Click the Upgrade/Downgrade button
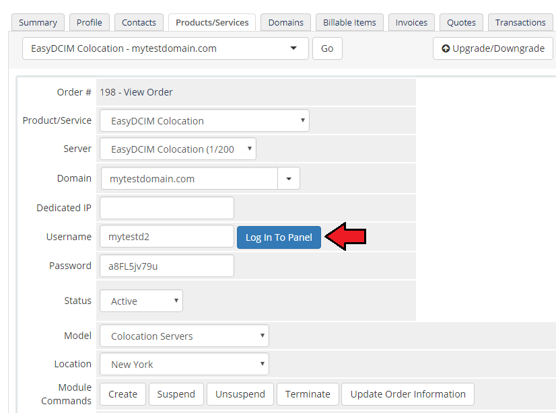The image size is (556, 413). pos(493,48)
